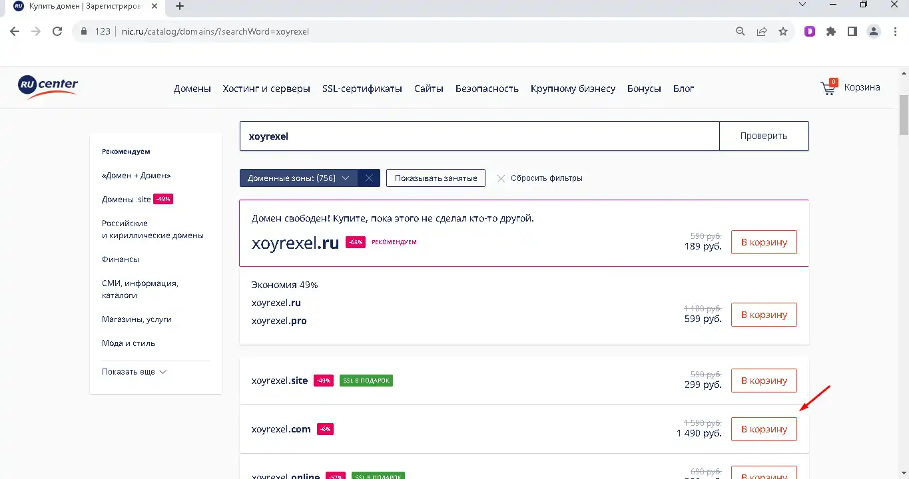
Task: Click the xoyrexel domain search field
Action: click(479, 136)
